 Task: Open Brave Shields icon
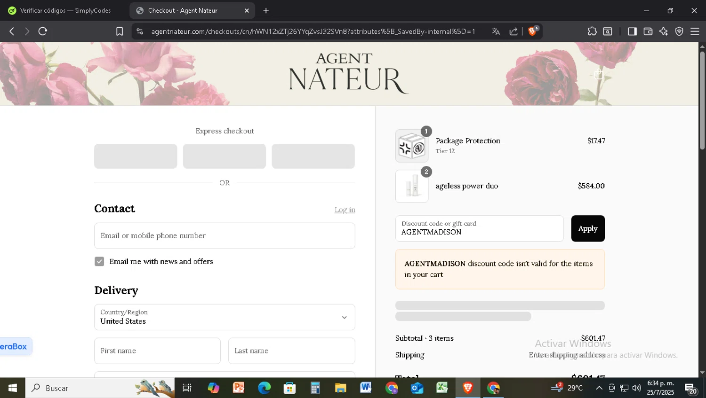coord(533,31)
